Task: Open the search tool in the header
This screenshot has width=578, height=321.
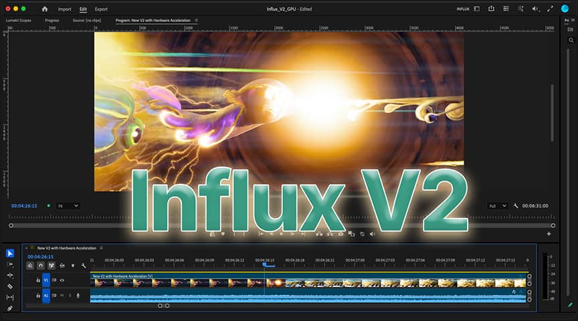Action: 520,9
